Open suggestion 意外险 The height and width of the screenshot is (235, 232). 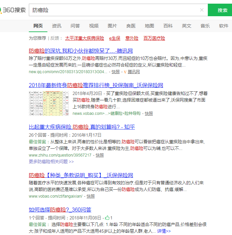pyautogui.click(x=132, y=38)
